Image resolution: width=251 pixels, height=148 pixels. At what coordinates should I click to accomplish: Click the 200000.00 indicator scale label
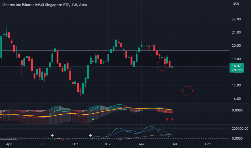(x=240, y=129)
